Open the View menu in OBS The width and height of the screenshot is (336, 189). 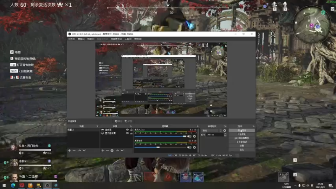[x=91, y=39]
